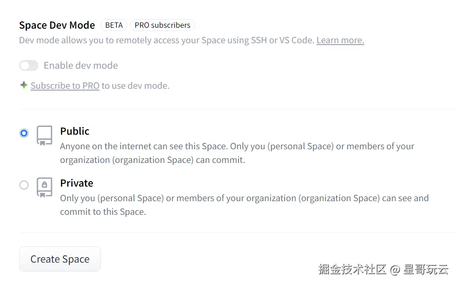The width and height of the screenshot is (457, 284).
Task: Click the PRO subscribers badge
Action: pos(162,25)
